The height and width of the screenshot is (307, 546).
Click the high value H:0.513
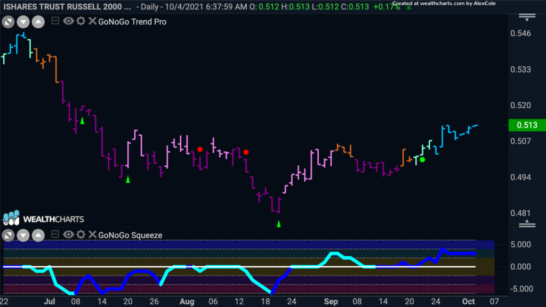tap(295, 6)
